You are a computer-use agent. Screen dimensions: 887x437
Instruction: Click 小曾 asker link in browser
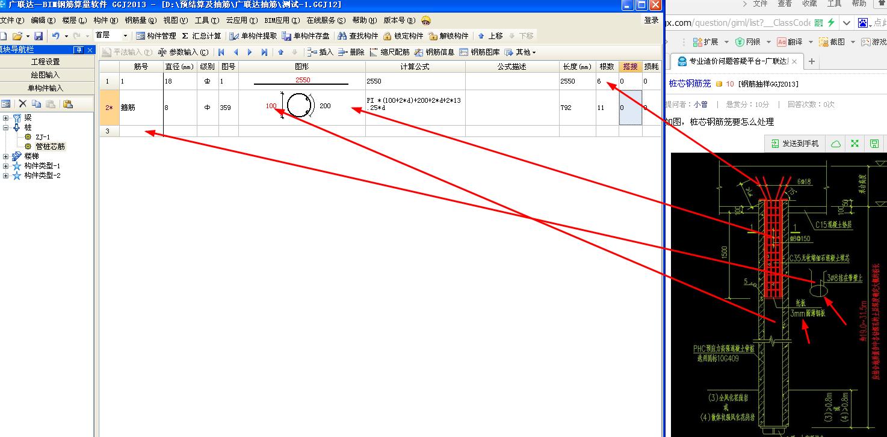coord(700,104)
